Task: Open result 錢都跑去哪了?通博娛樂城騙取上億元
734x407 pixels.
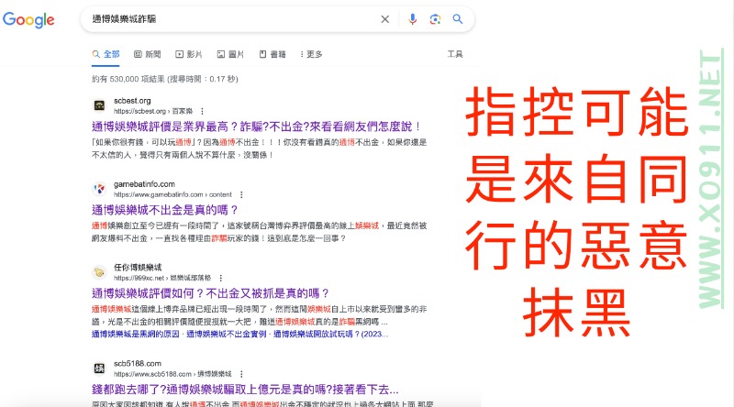Action: 245,390
